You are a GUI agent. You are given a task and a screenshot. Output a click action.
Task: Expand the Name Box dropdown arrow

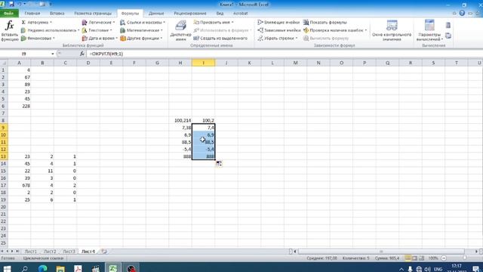pos(52,54)
